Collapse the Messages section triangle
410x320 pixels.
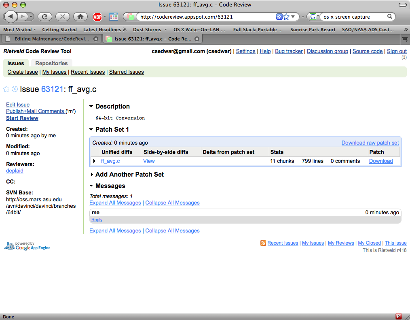(91, 186)
